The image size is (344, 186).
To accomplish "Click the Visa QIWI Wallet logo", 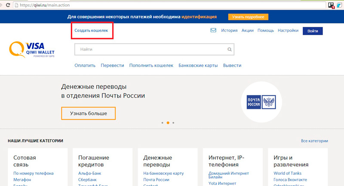I will tap(32, 50).
